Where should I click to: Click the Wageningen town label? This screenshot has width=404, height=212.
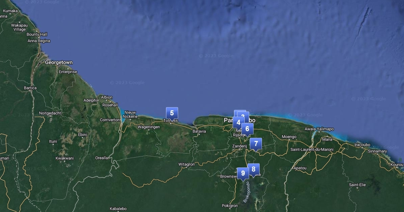pos(148,127)
